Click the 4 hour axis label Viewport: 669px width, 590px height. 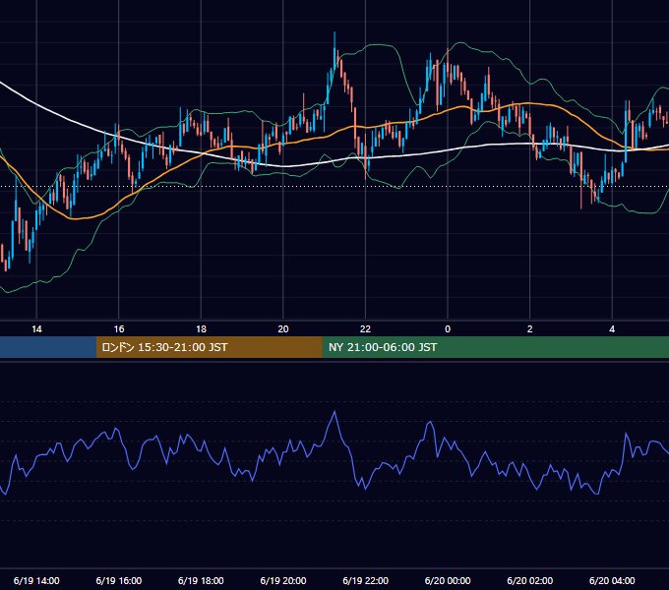point(612,329)
